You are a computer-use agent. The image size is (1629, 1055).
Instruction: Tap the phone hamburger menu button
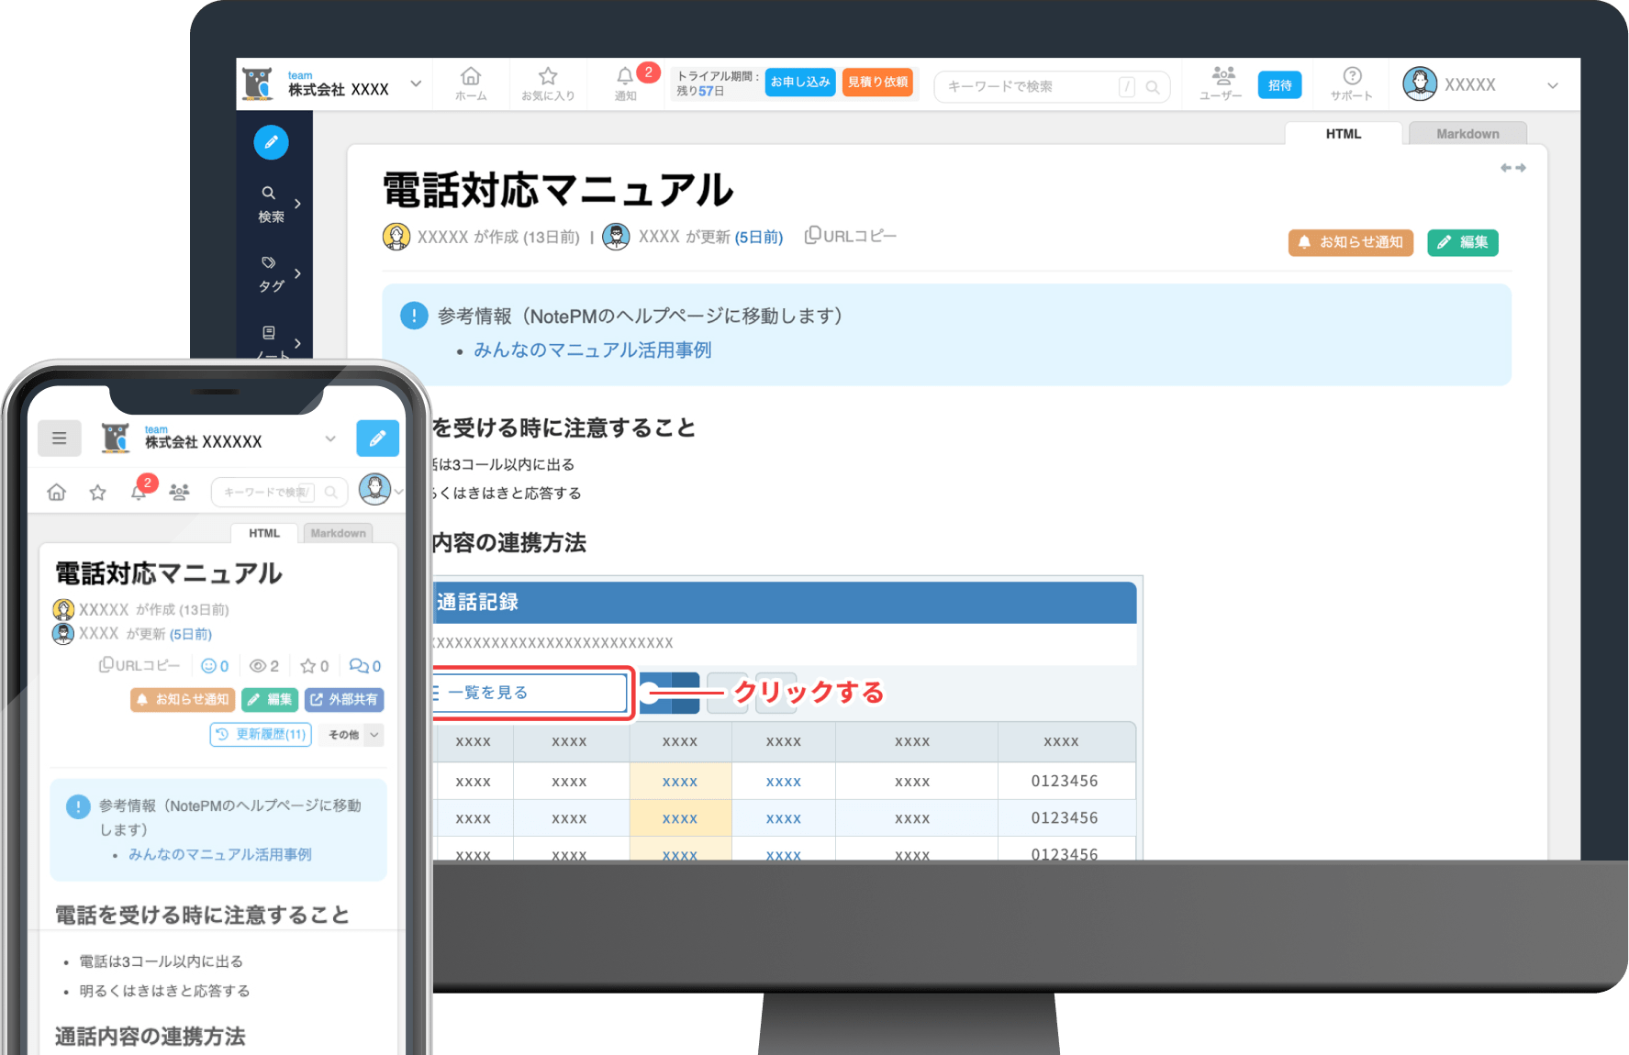click(60, 439)
